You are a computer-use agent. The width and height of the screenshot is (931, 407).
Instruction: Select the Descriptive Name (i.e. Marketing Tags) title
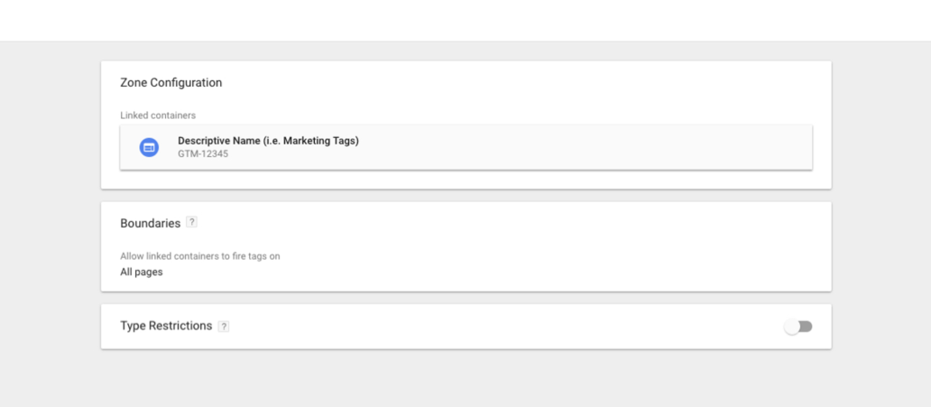268,141
